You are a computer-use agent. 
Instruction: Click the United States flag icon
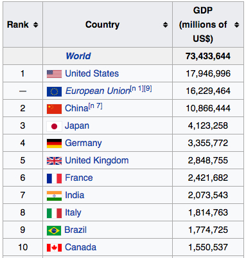54,74
